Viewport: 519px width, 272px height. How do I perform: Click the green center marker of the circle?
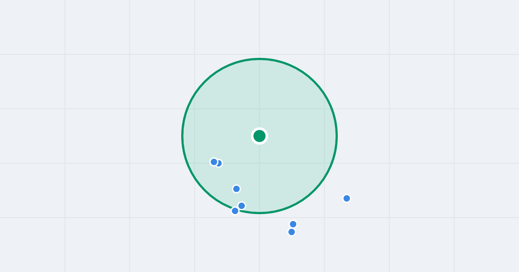(x=259, y=136)
